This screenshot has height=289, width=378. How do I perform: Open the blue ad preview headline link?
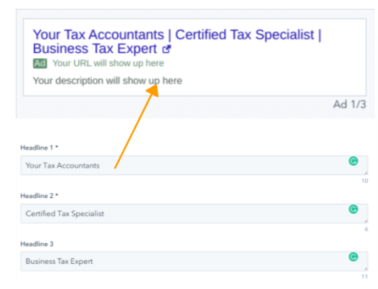click(177, 41)
